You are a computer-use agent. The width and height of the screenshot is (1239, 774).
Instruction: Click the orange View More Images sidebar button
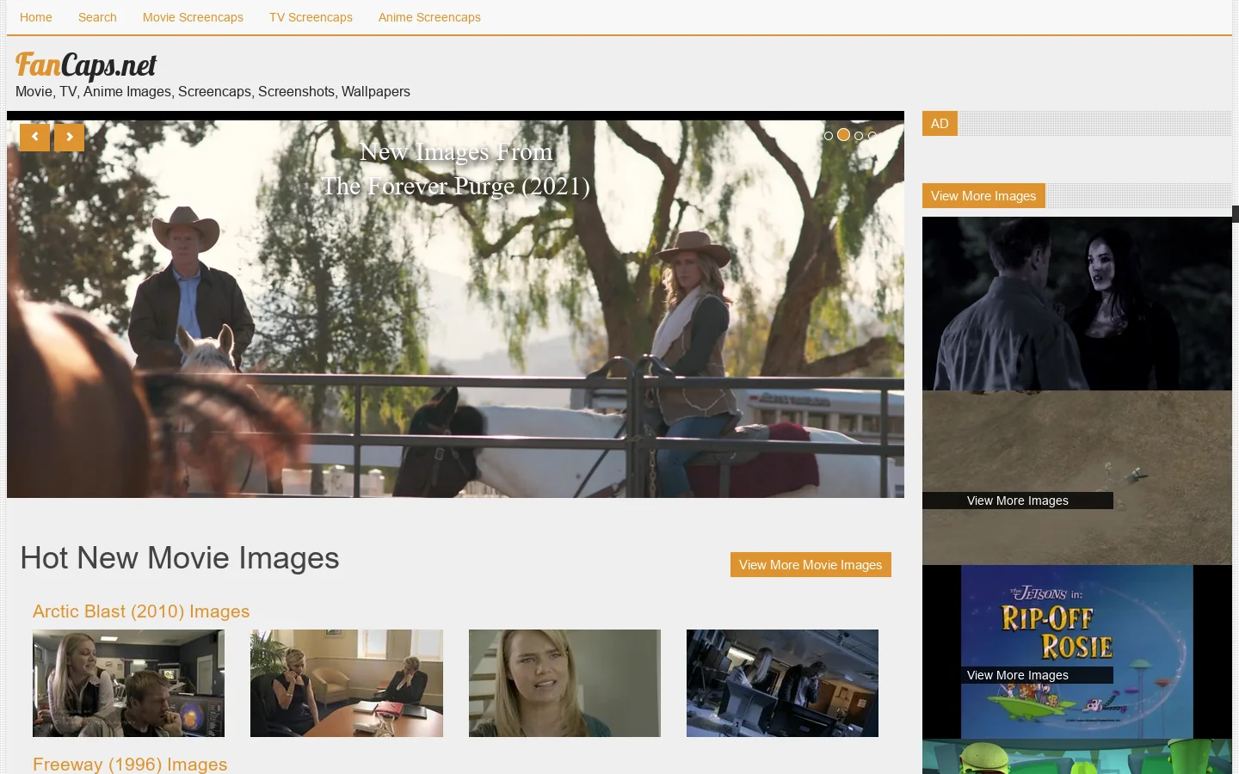coord(983,196)
